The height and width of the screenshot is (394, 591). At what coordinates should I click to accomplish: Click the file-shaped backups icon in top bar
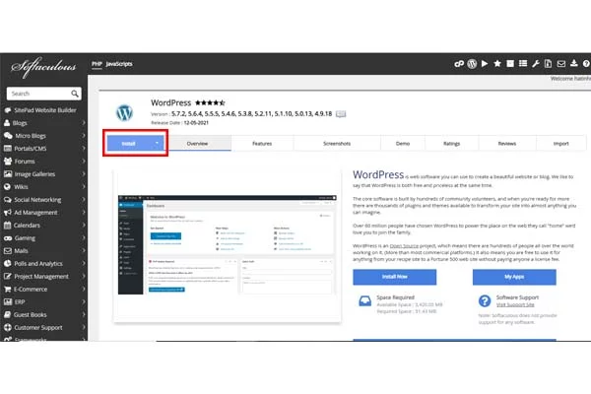click(548, 64)
